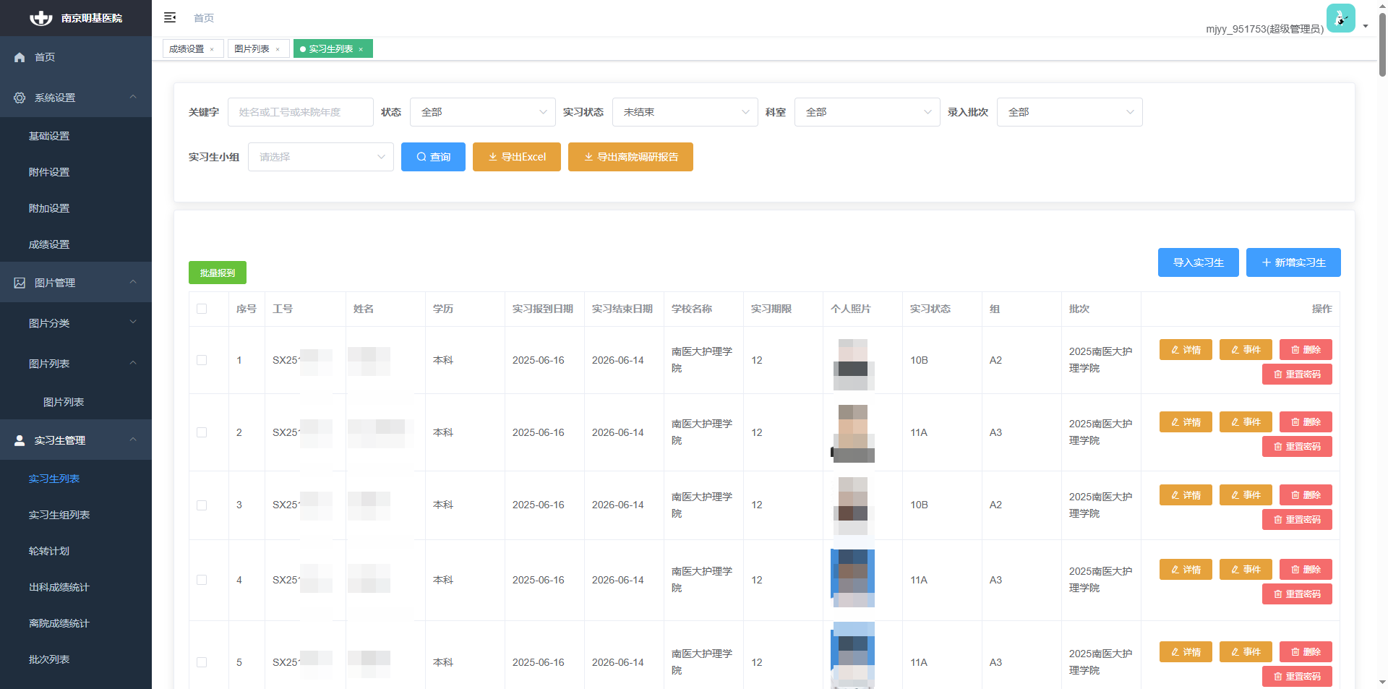Click the 实习生管理 person icon

[x=20, y=440]
